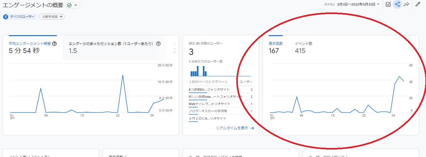Click the ブログ - オスカーの学習帳 page row
This screenshot has width=426, height=157.
[208, 111]
